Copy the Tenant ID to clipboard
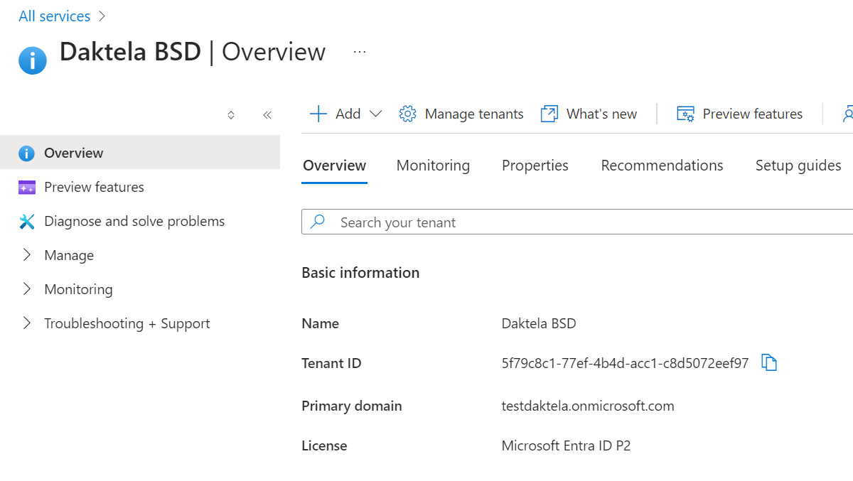The height and width of the screenshot is (481, 853). pos(768,363)
